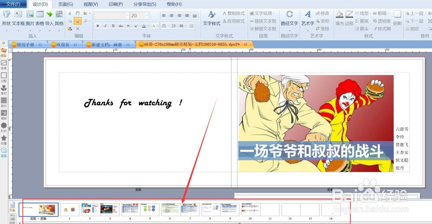The width and height of the screenshot is (432, 224).
Task: Open 变形 transform dropdown
Action: [324, 21]
